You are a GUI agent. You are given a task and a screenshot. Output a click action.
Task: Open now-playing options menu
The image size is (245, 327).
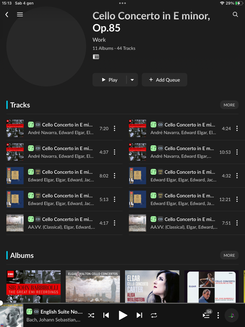point(218,315)
